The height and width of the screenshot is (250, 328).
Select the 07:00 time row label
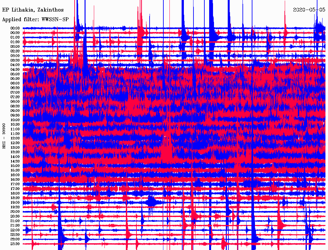(15, 93)
